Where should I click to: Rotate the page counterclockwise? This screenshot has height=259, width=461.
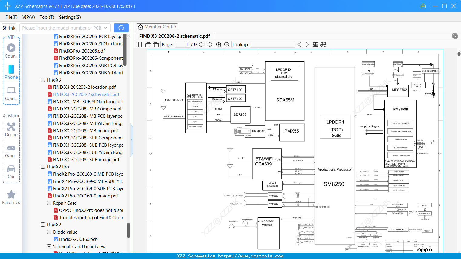(x=148, y=45)
